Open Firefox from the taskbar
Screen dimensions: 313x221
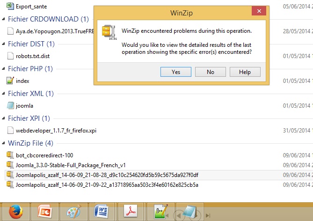pyautogui.click(x=16, y=212)
